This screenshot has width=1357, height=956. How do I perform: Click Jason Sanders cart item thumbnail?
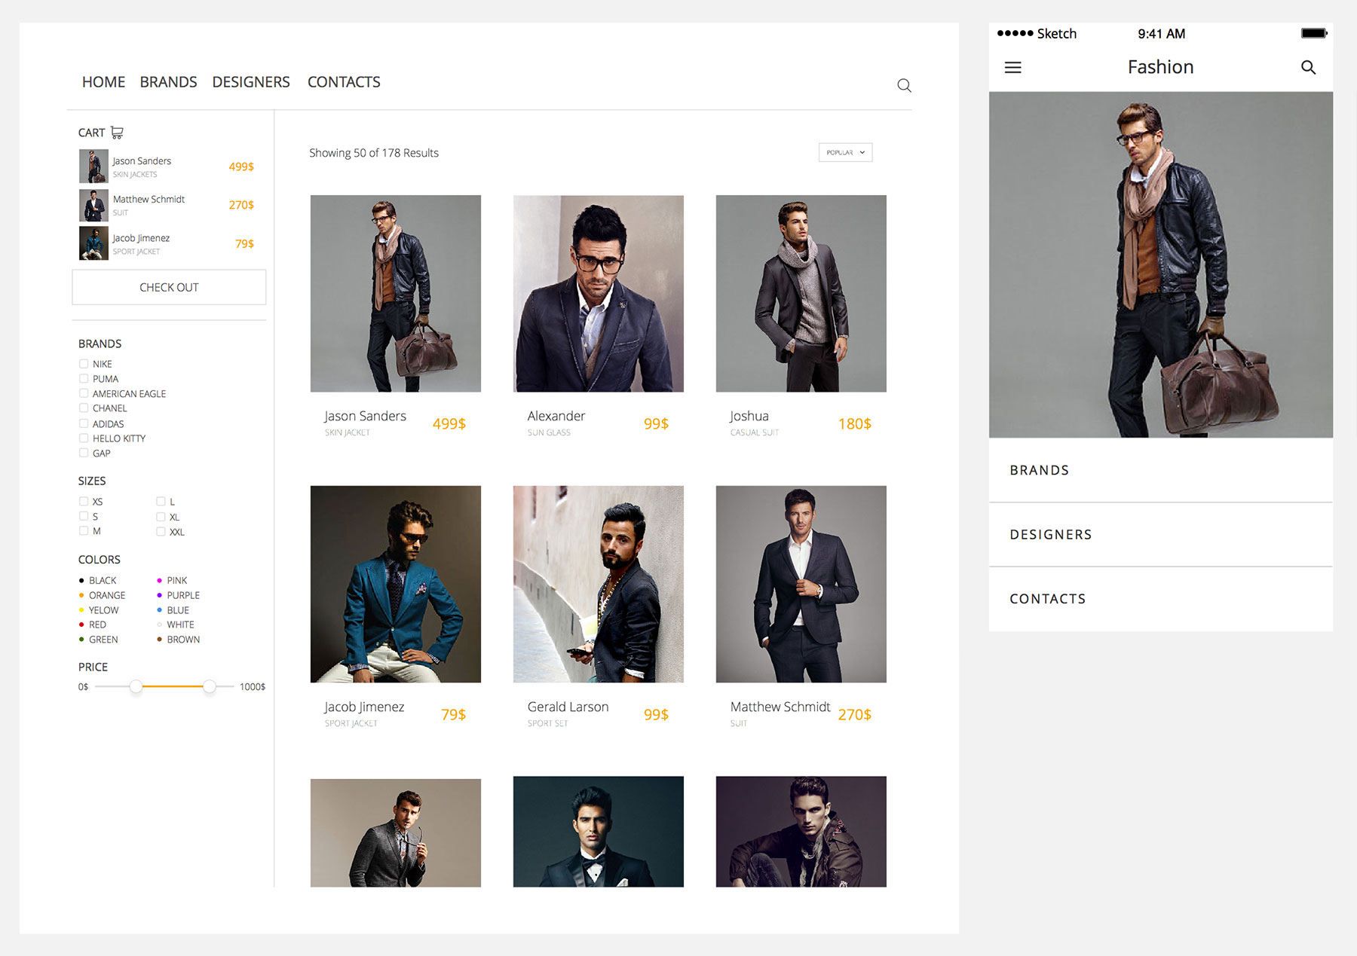coord(93,166)
